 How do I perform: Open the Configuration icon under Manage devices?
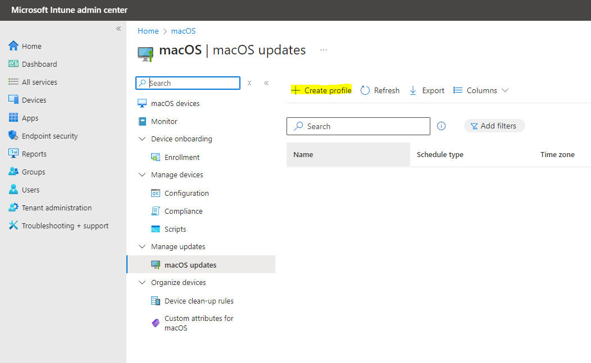pyautogui.click(x=155, y=193)
